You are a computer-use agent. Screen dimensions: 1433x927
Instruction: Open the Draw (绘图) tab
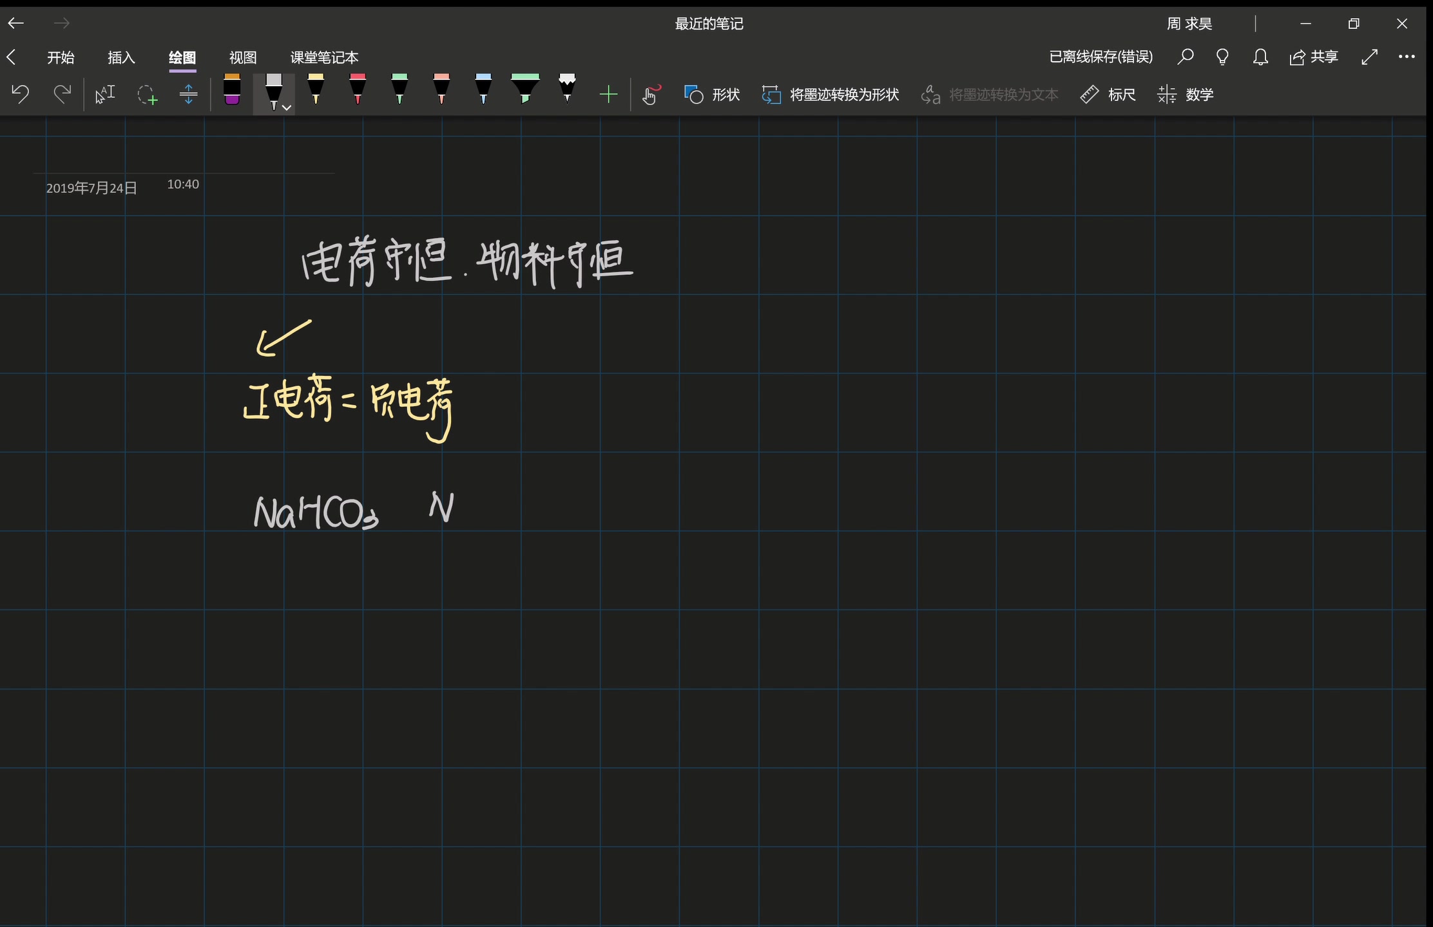(x=182, y=57)
